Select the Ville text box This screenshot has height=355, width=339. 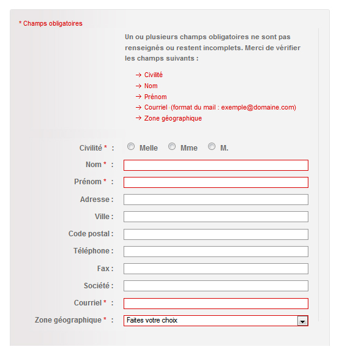click(x=216, y=217)
